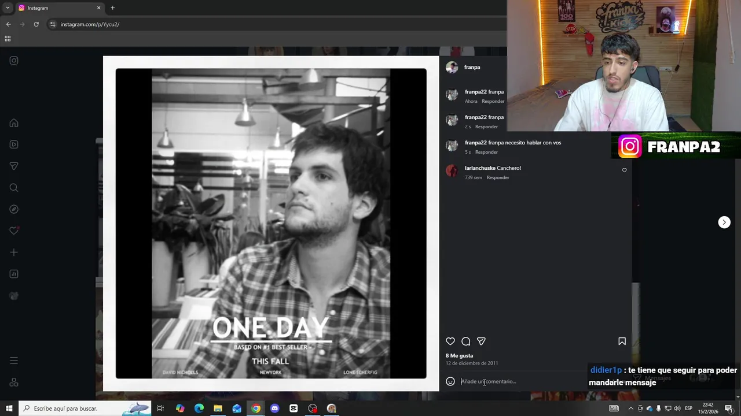The image size is (741, 416).
Task: Switch to Google Chrome on taskbar
Action: click(x=256, y=408)
